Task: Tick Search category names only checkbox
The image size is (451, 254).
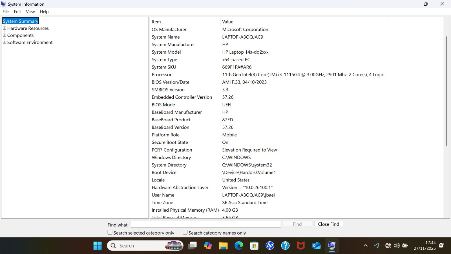Action: 185,232
